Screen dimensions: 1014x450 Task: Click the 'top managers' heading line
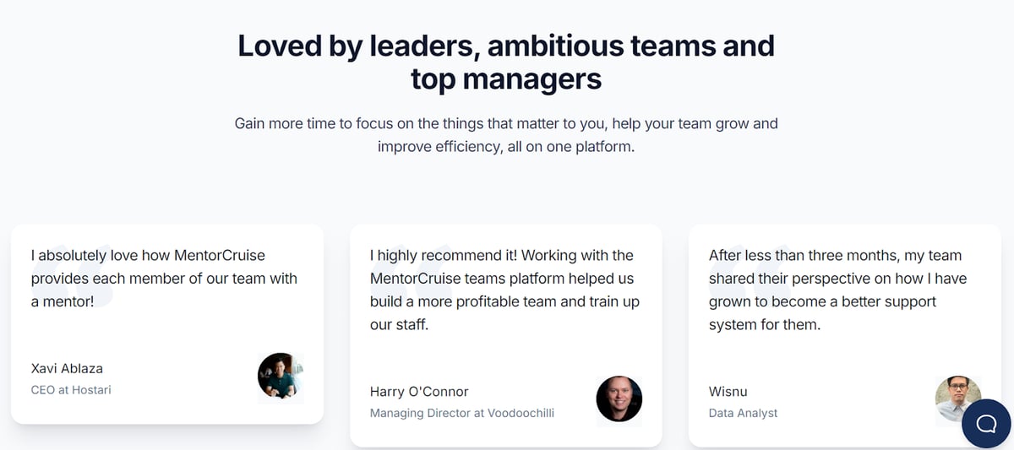tap(506, 79)
